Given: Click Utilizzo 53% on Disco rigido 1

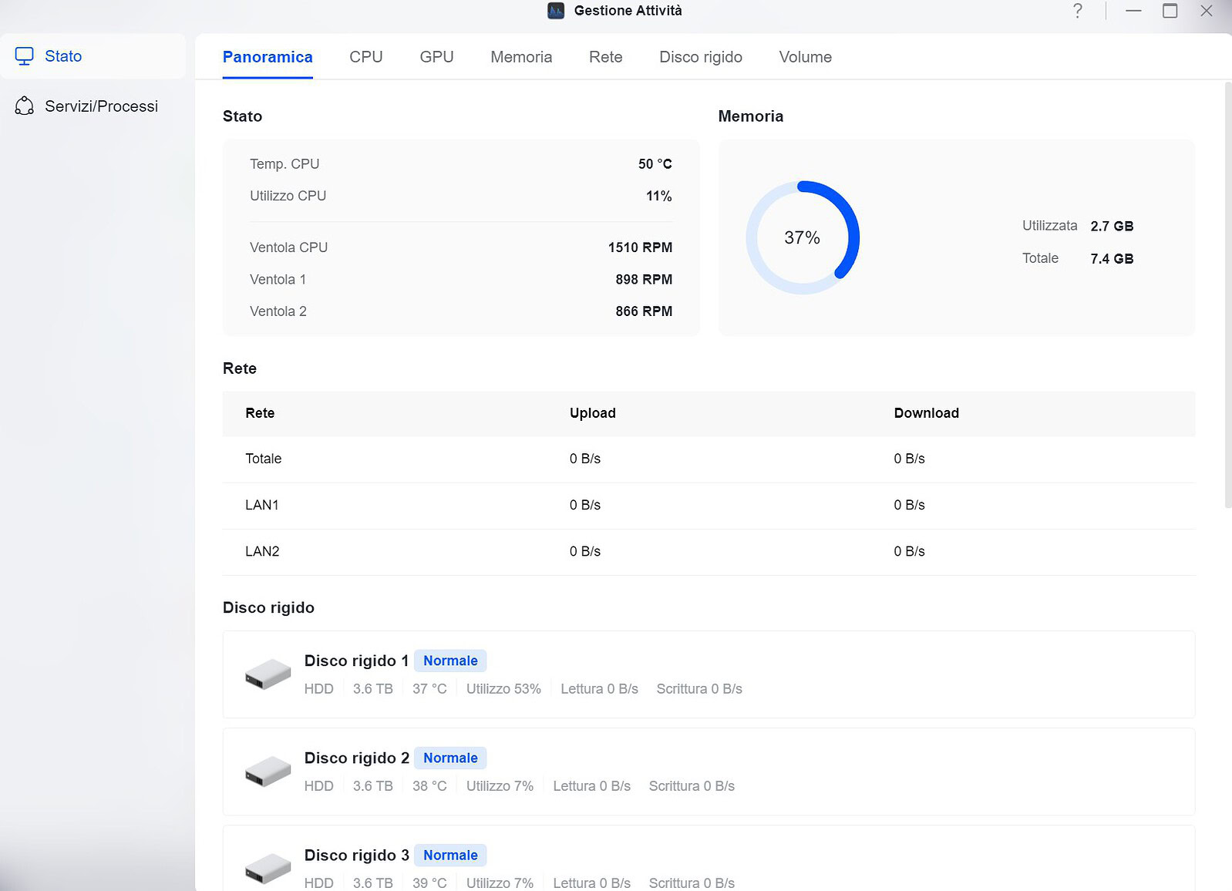Looking at the screenshot, I should 503,689.
